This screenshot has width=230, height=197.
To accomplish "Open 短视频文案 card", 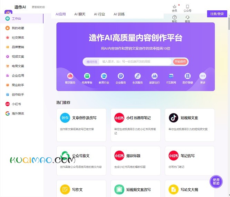I will point(190,125).
